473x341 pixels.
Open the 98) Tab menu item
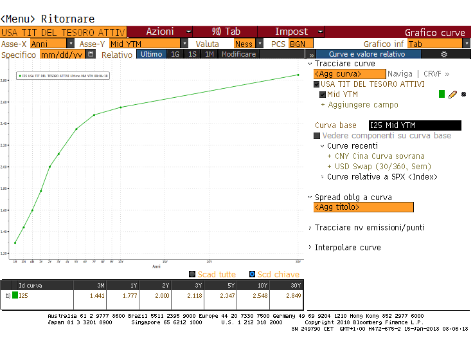pyautogui.click(x=226, y=32)
